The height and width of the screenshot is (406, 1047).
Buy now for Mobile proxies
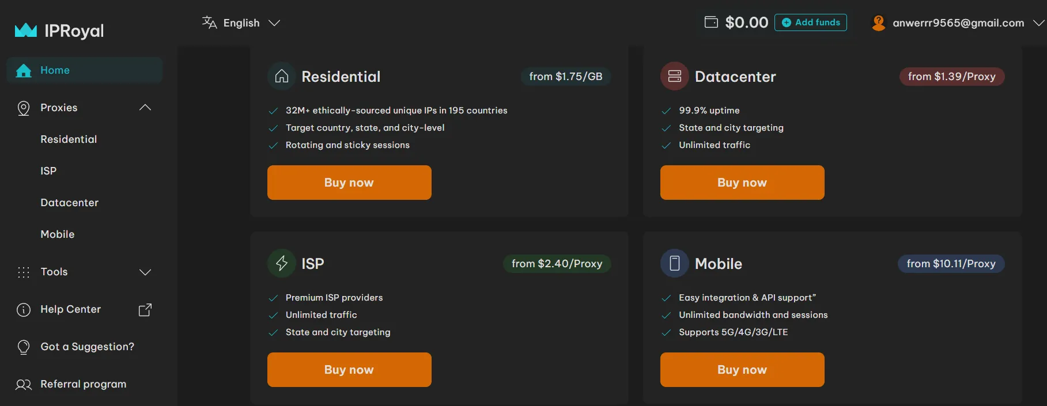pos(742,370)
